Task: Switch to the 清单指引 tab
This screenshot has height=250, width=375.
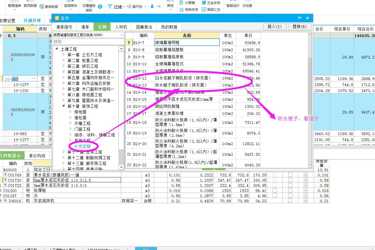Action: (64, 27)
